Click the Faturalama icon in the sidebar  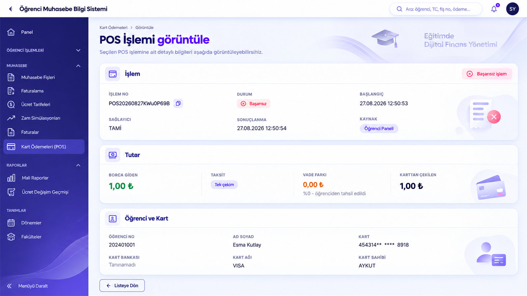[11, 91]
